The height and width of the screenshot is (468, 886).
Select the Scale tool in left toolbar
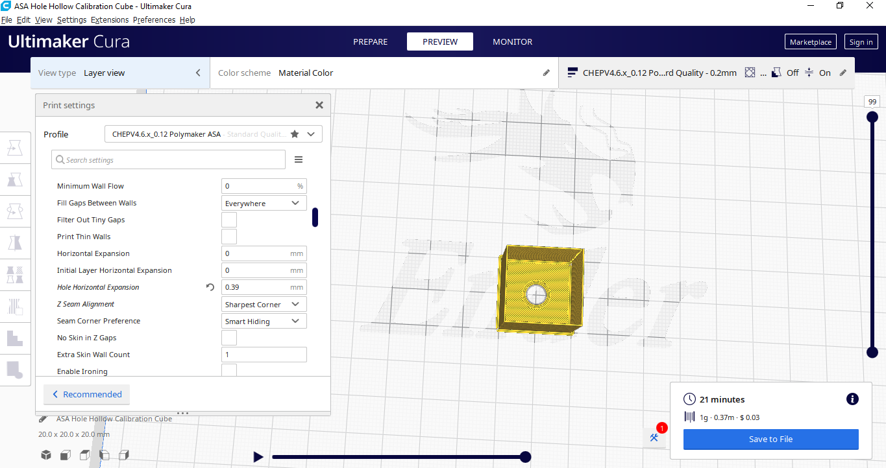15,180
